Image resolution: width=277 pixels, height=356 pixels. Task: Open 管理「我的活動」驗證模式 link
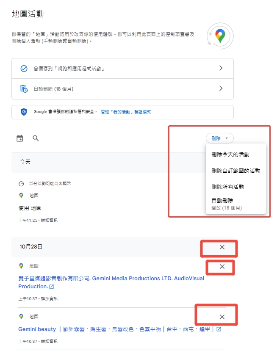tap(126, 112)
